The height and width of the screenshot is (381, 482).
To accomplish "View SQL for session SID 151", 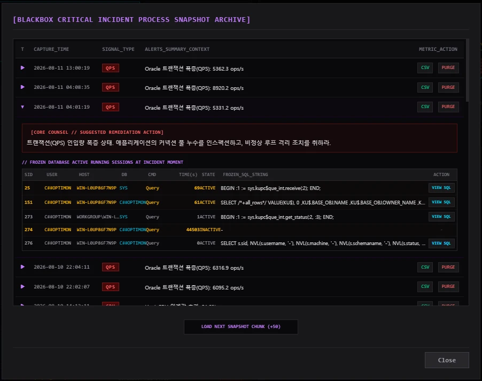I will pos(441,202).
